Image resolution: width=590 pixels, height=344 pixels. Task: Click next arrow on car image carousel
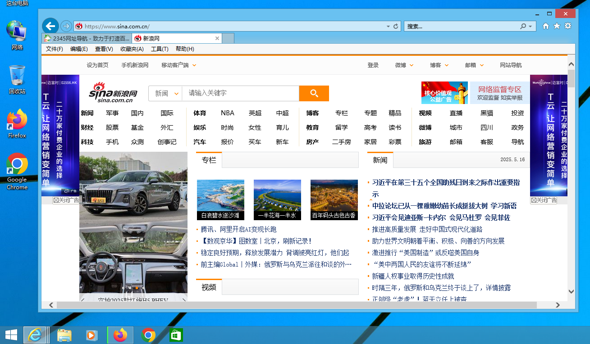pyautogui.click(x=184, y=300)
